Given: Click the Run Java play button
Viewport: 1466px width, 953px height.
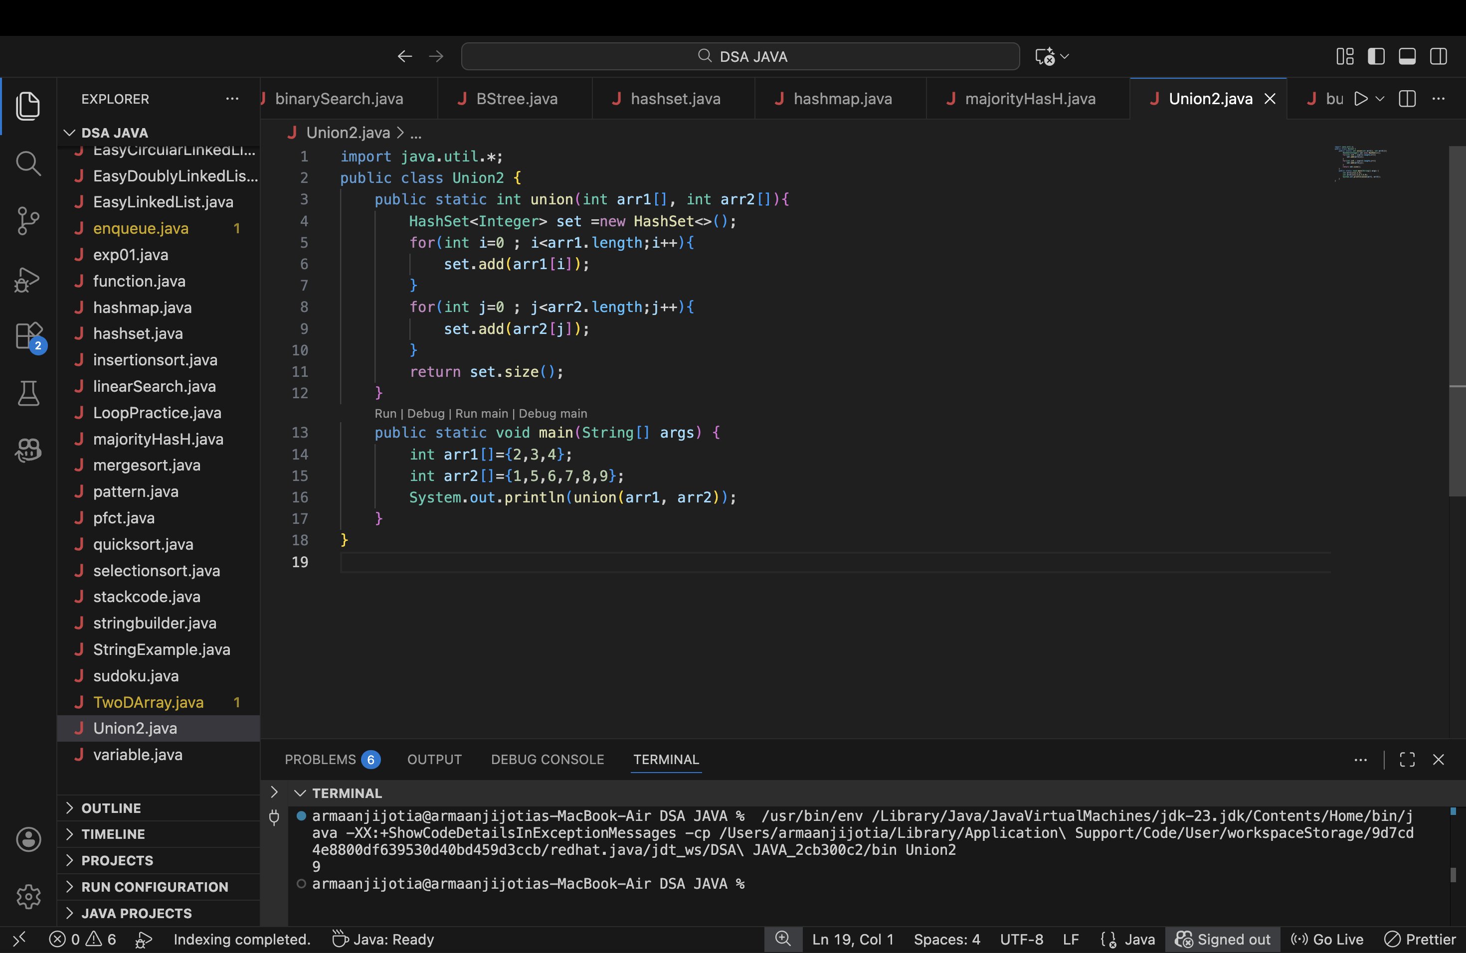Looking at the screenshot, I should 1361,99.
